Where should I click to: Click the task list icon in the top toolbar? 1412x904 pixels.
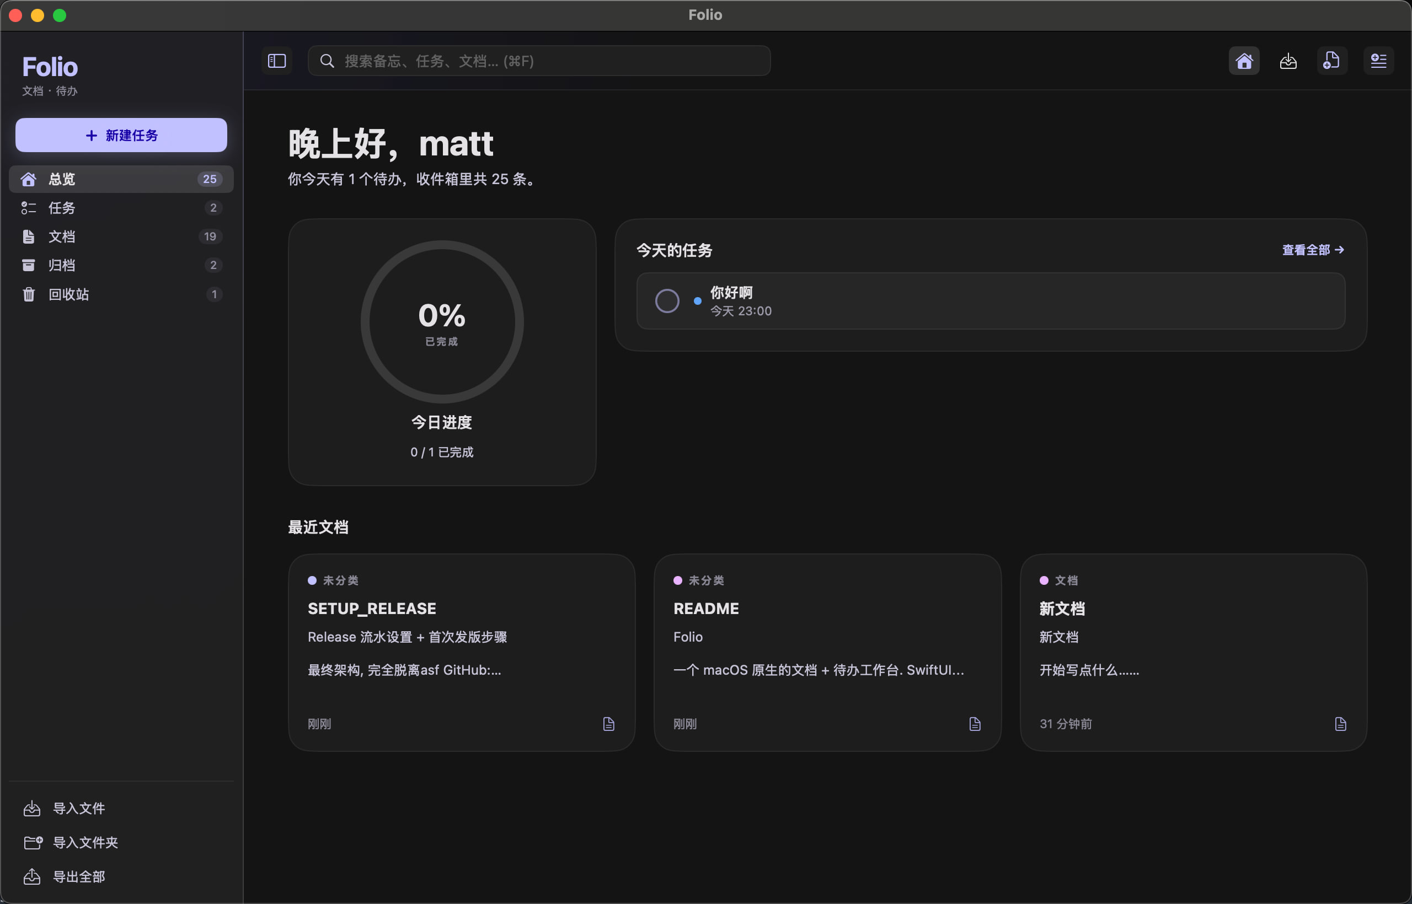pos(1378,61)
